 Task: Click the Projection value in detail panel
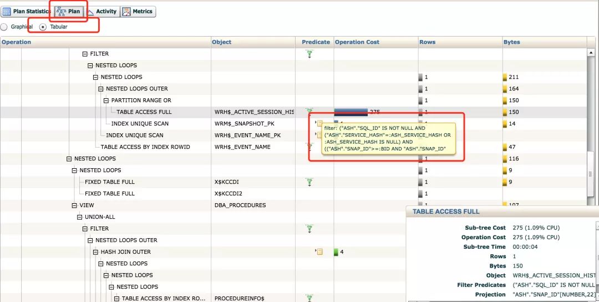coord(554,295)
